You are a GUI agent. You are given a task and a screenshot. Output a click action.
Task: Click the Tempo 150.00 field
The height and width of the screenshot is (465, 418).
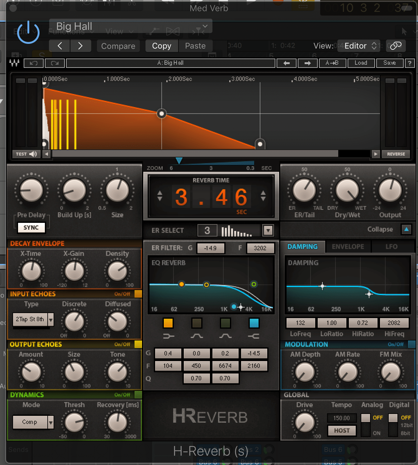click(x=342, y=418)
